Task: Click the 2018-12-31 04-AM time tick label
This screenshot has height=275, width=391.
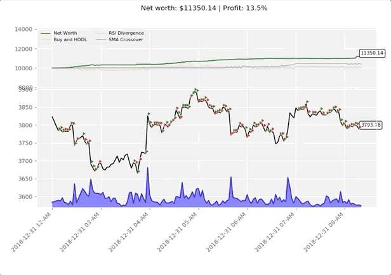Action: click(128, 234)
